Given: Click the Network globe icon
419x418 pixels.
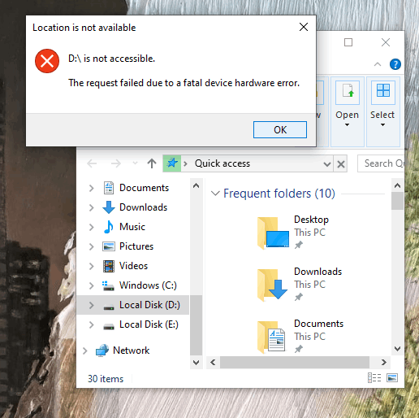Looking at the screenshot, I should point(102,351).
